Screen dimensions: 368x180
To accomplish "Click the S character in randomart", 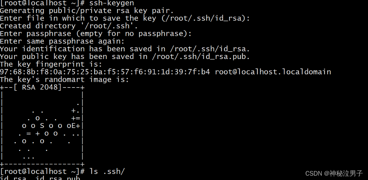I will [42, 126].
